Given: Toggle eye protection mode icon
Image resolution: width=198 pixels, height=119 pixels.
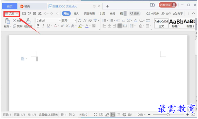Looking at the screenshot, I should [130, 115].
